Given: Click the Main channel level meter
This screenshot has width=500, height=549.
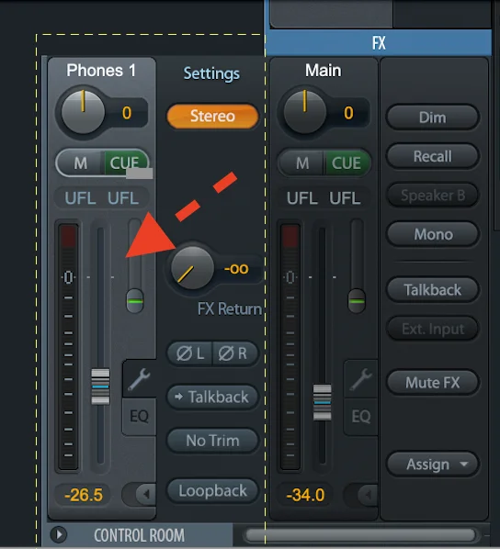Looking at the screenshot, I should click(290, 347).
